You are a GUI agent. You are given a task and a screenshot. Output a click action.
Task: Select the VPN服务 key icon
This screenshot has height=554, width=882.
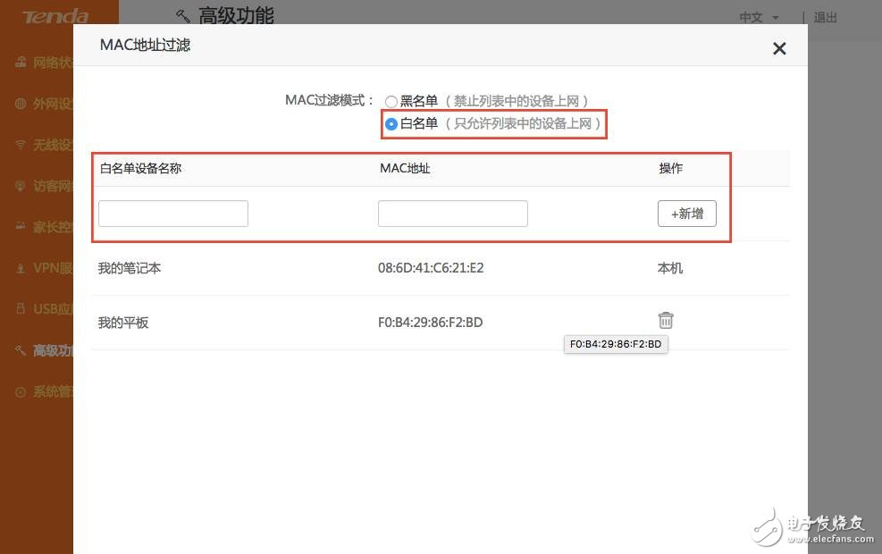[20, 268]
